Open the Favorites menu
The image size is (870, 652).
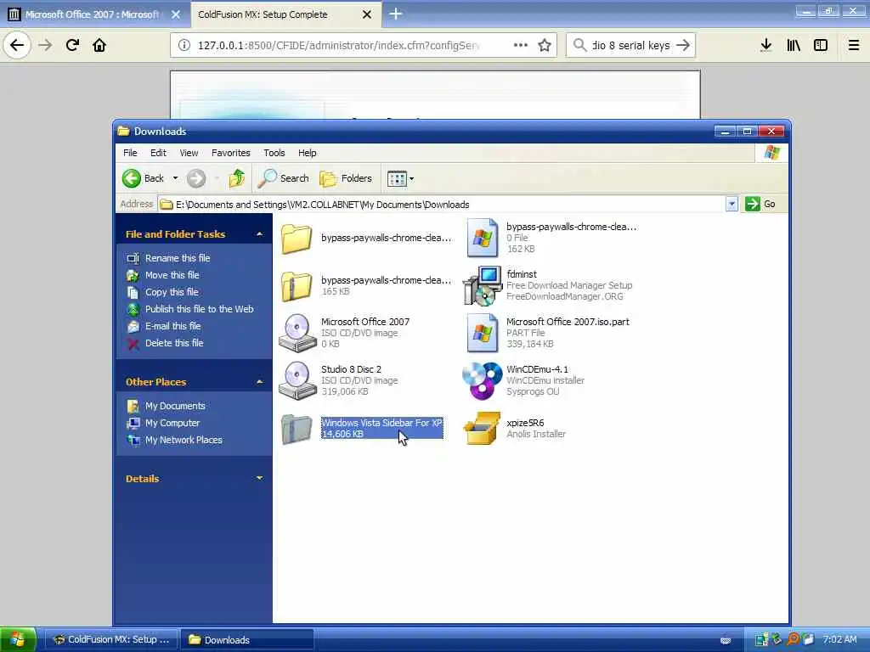point(231,153)
